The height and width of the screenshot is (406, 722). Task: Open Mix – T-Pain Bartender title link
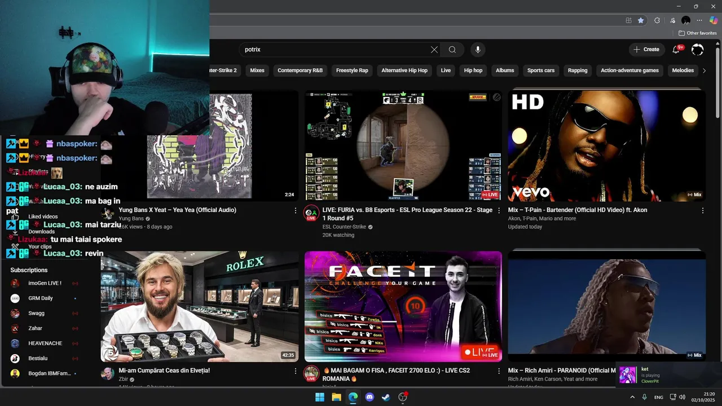578,210
